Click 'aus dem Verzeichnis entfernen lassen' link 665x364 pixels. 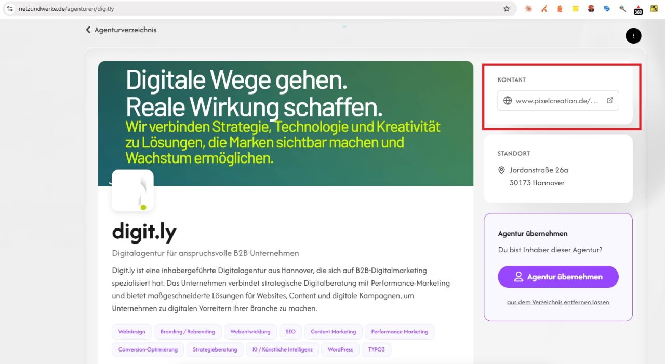click(x=558, y=302)
